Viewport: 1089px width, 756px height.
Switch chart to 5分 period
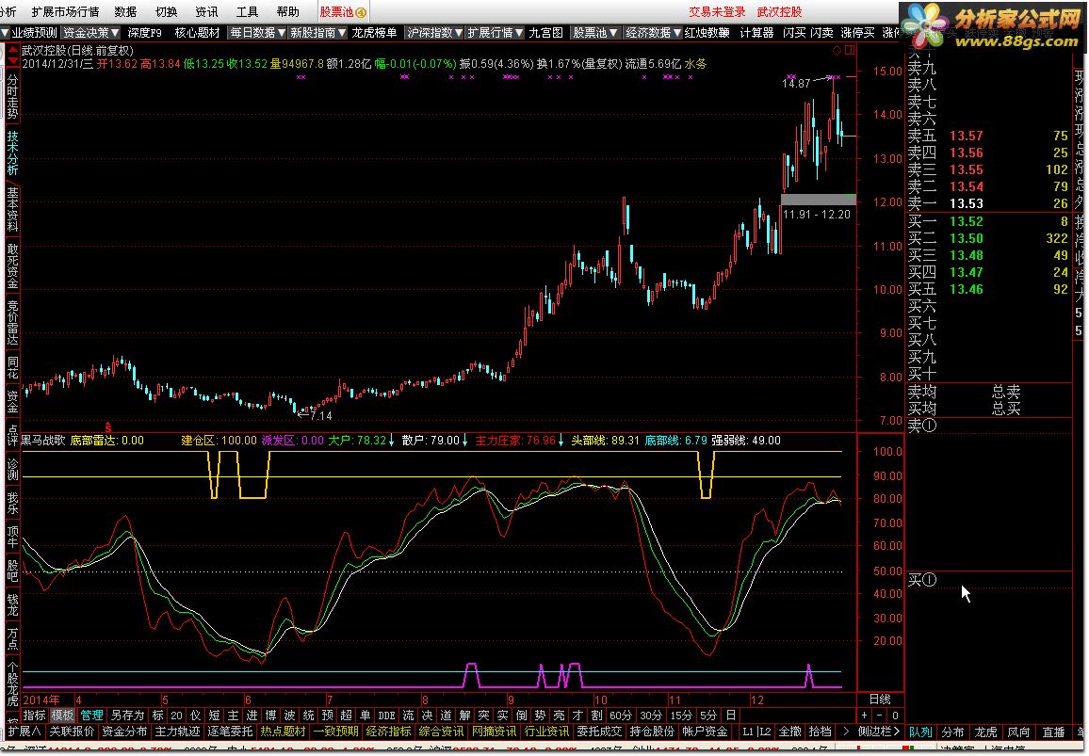point(708,715)
